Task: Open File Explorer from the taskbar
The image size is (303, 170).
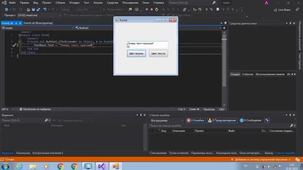Action: (33, 166)
